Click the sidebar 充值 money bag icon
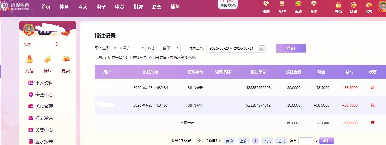This screenshot has width=386, height=145. (29, 59)
